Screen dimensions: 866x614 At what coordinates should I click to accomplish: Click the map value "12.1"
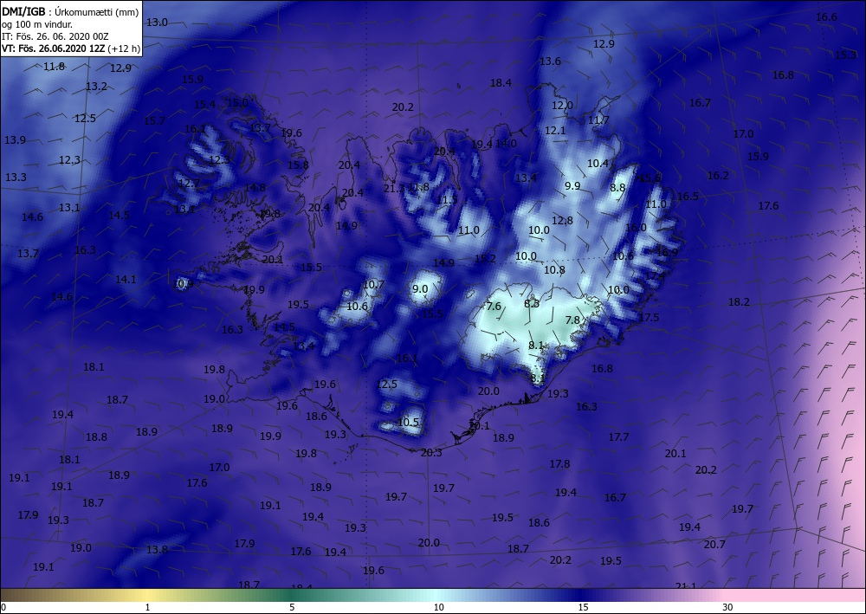click(555, 130)
